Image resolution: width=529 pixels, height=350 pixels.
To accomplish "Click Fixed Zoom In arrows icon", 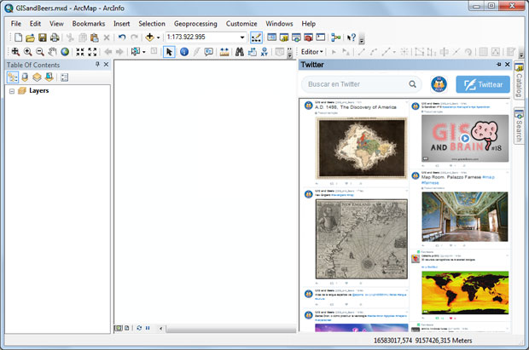I will pos(80,52).
